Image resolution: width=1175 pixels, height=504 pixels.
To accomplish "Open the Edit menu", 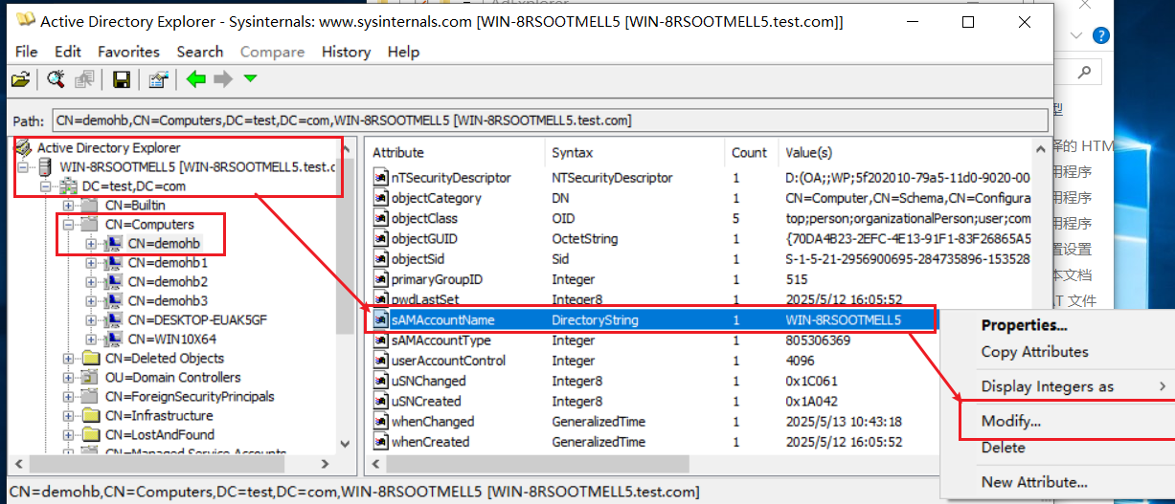I will click(68, 52).
